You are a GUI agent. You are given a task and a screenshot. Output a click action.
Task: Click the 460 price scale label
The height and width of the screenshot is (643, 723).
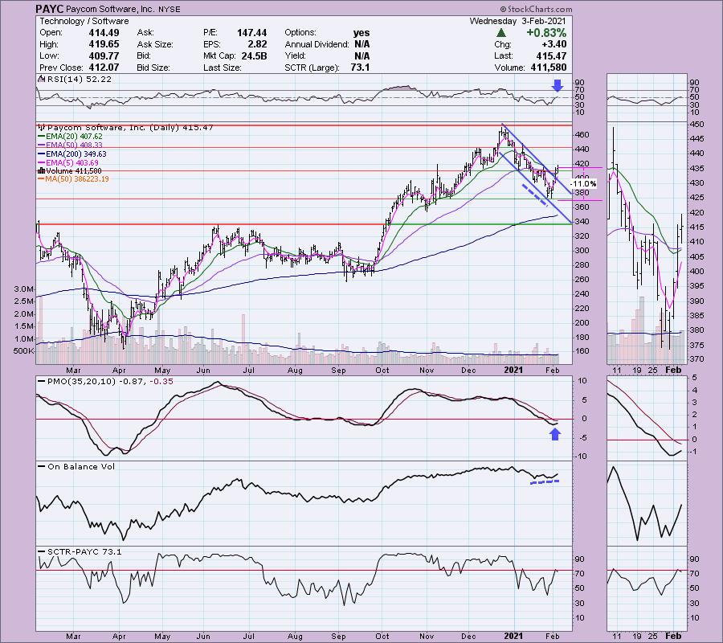(582, 135)
